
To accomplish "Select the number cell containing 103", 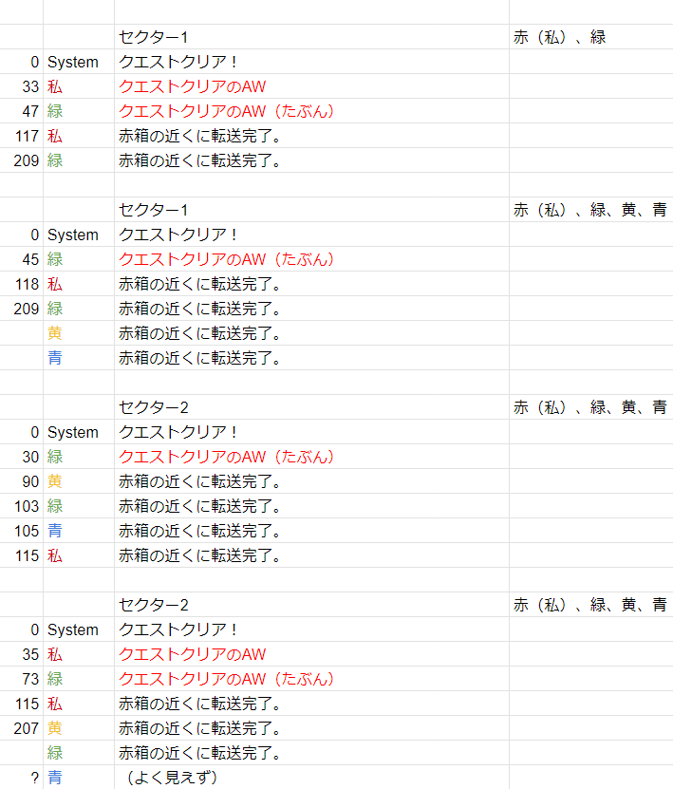I will click(22, 506).
